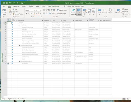This screenshot has height=102, width=131.
Task: Select the empty indicator cell in row 1
Action: coord(9,23)
